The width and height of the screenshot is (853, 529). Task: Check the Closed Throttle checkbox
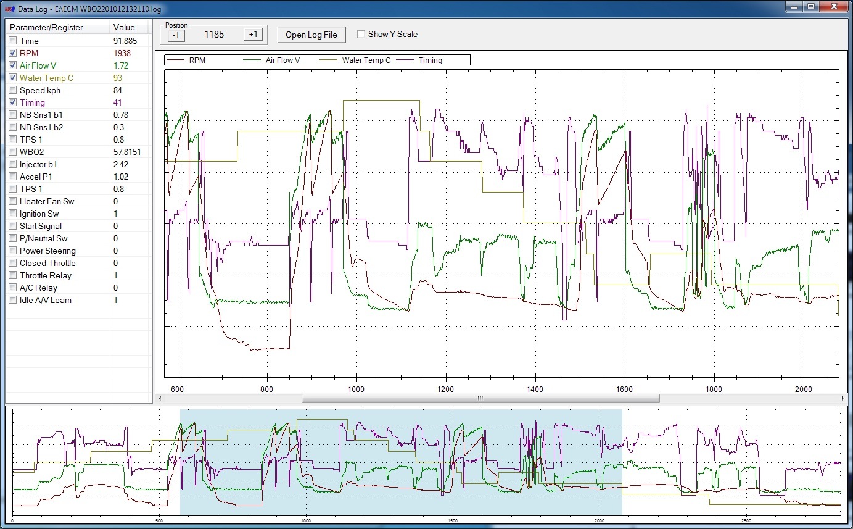click(x=13, y=263)
